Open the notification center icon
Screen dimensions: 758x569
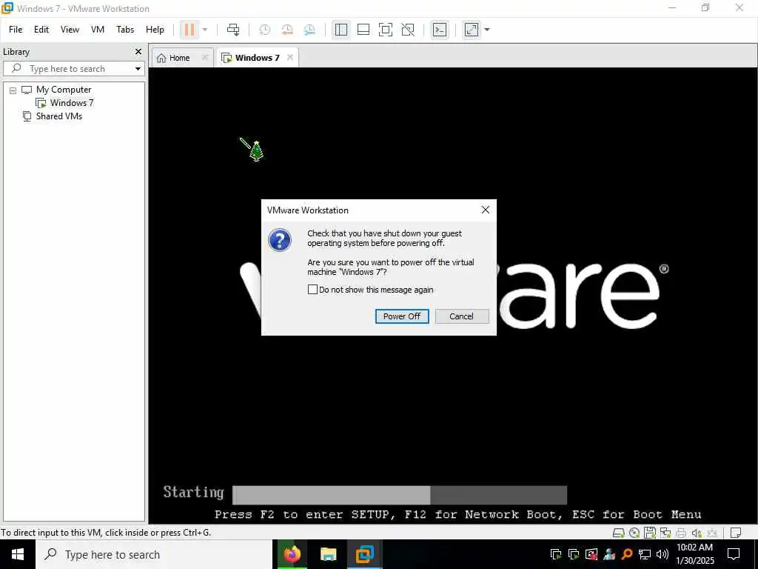734,554
